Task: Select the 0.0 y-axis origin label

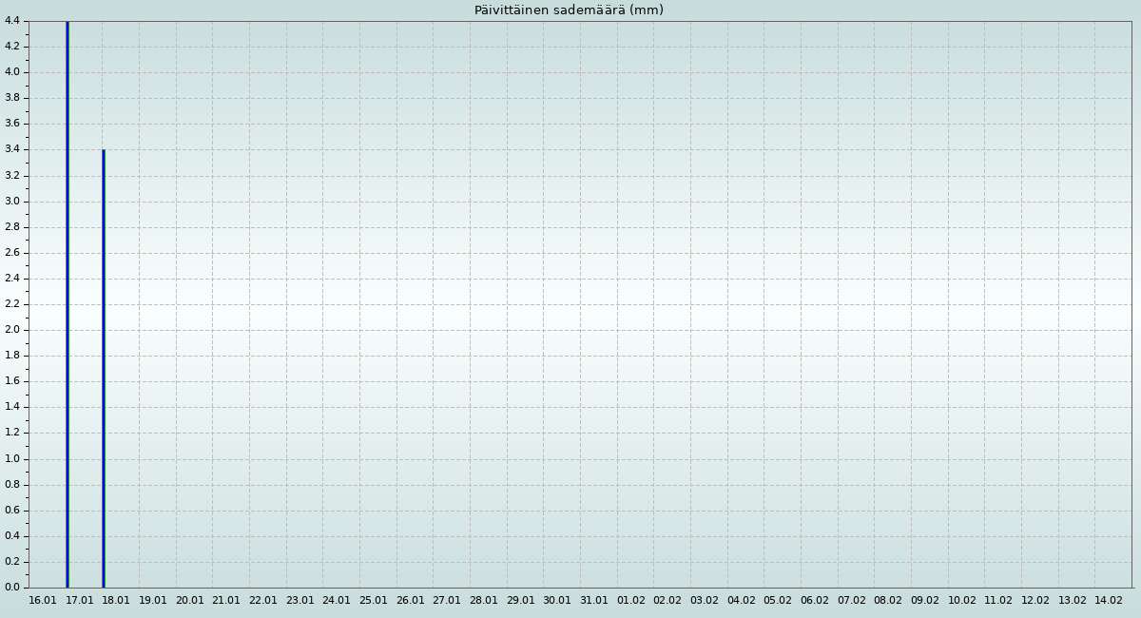Action: 12,588
